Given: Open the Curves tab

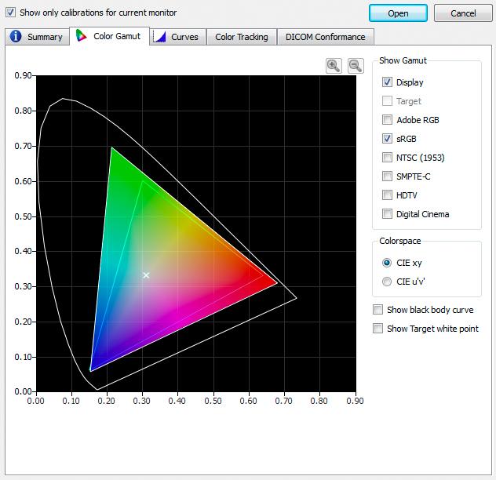Looking at the screenshot, I should pyautogui.click(x=178, y=37).
